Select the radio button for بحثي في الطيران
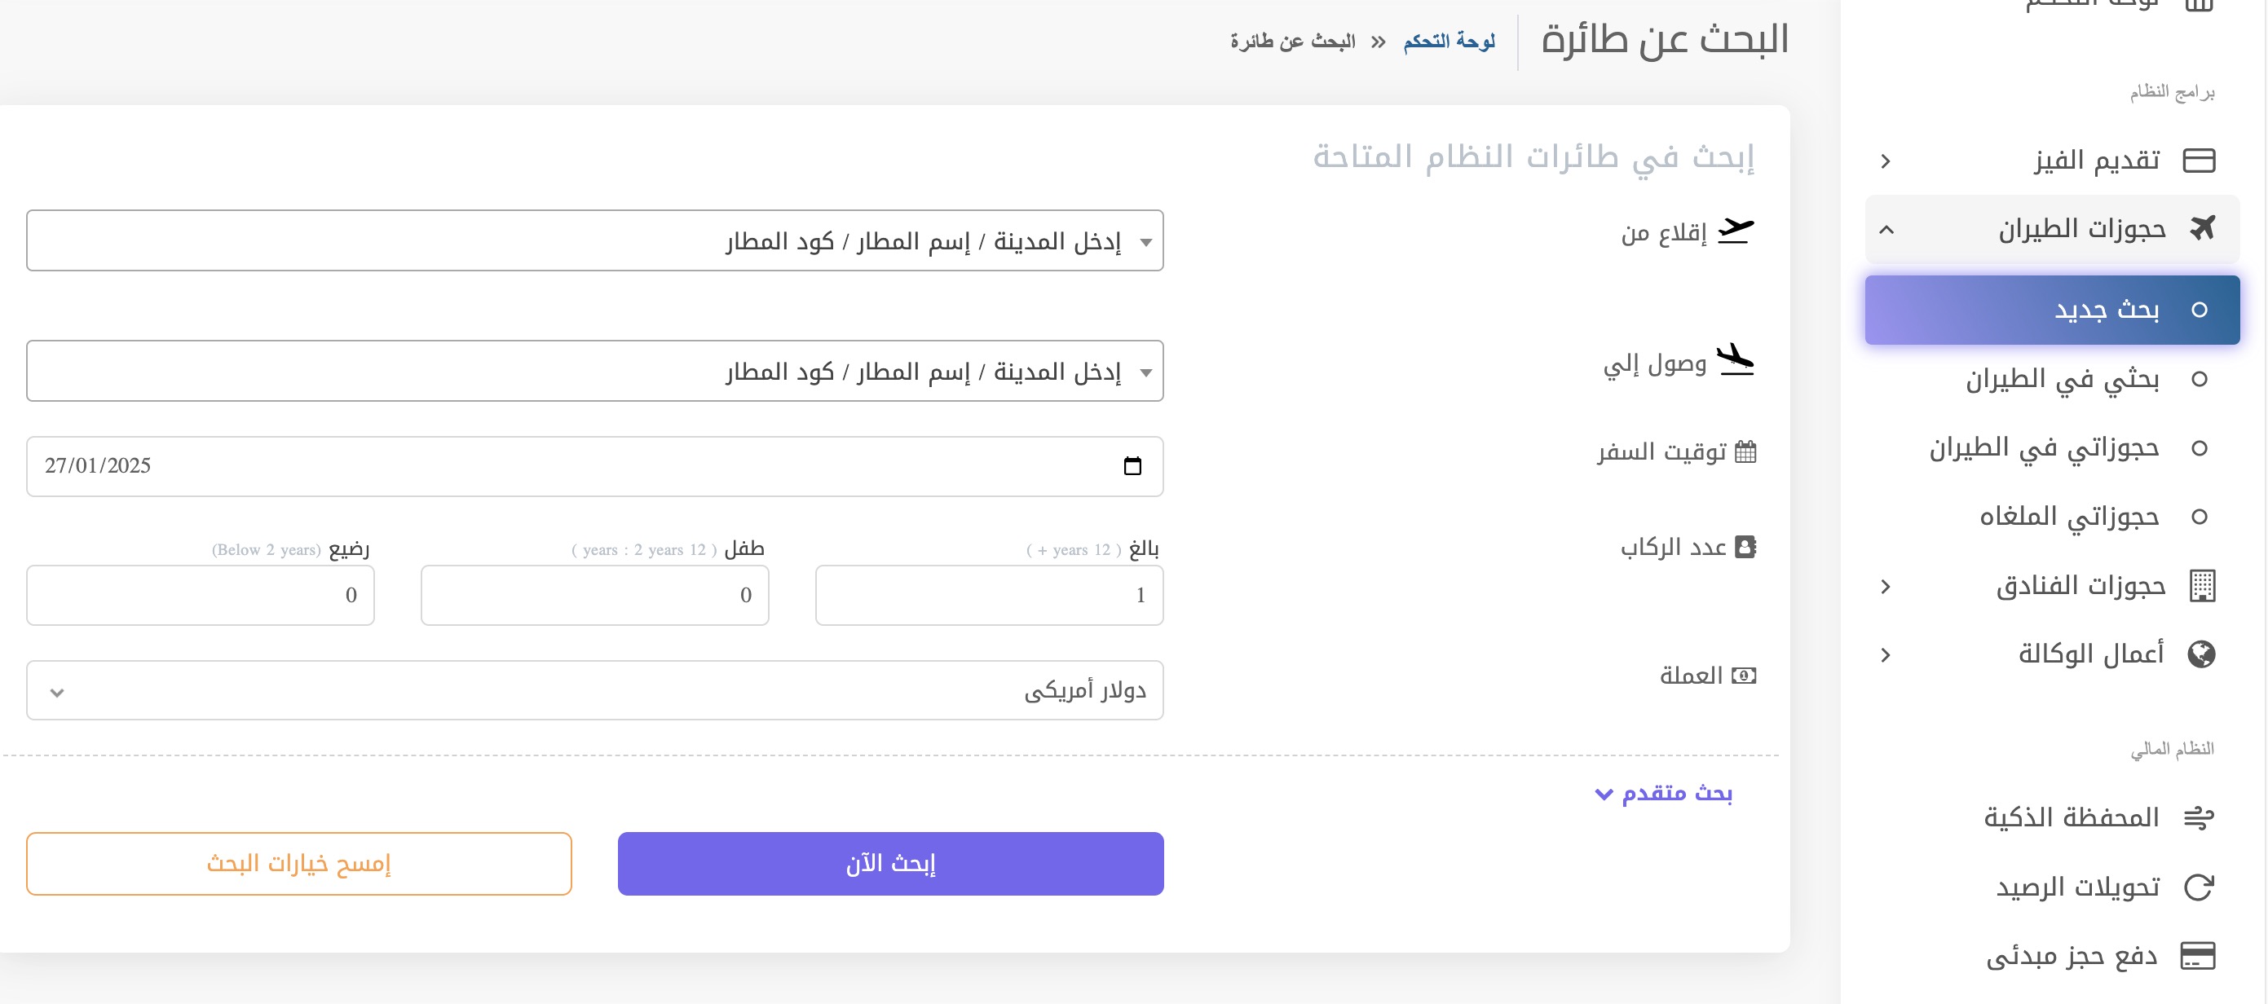Screen dimensions: 2268x1004 [2202, 377]
